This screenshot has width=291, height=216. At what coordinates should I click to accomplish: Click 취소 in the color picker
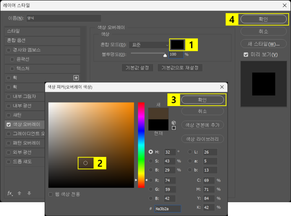(x=202, y=111)
